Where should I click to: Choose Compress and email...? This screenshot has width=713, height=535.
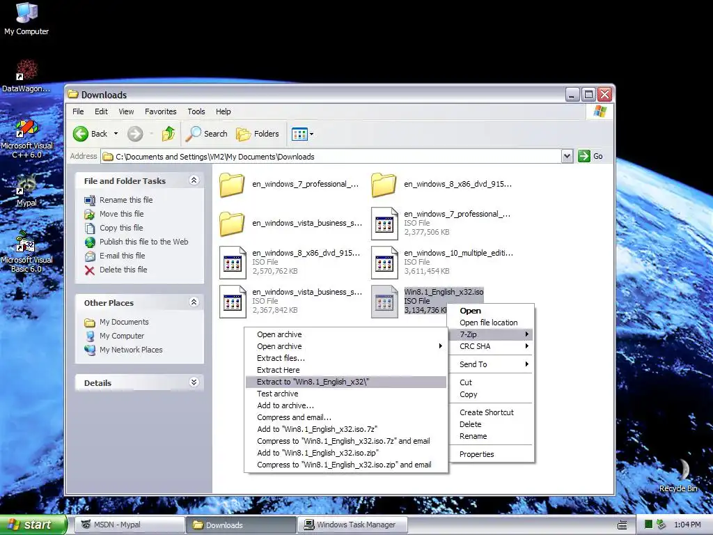(345, 417)
